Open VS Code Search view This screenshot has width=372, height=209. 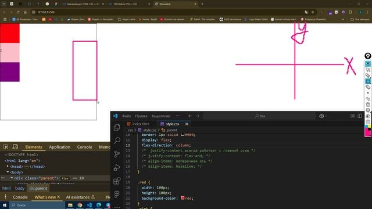pyautogui.click(x=117, y=140)
